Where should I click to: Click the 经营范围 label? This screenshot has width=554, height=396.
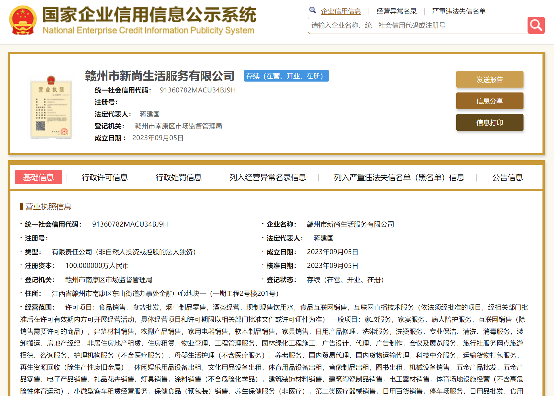[40, 307]
